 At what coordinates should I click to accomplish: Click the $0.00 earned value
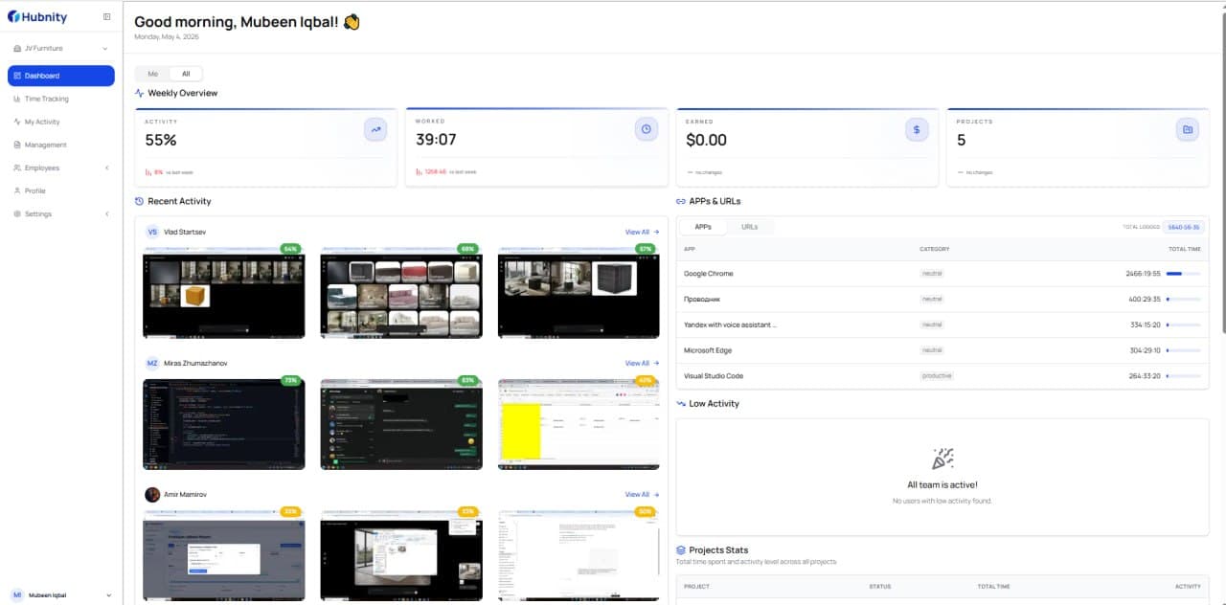(707, 140)
